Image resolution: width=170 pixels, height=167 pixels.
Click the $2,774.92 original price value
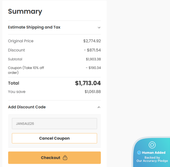92,41
